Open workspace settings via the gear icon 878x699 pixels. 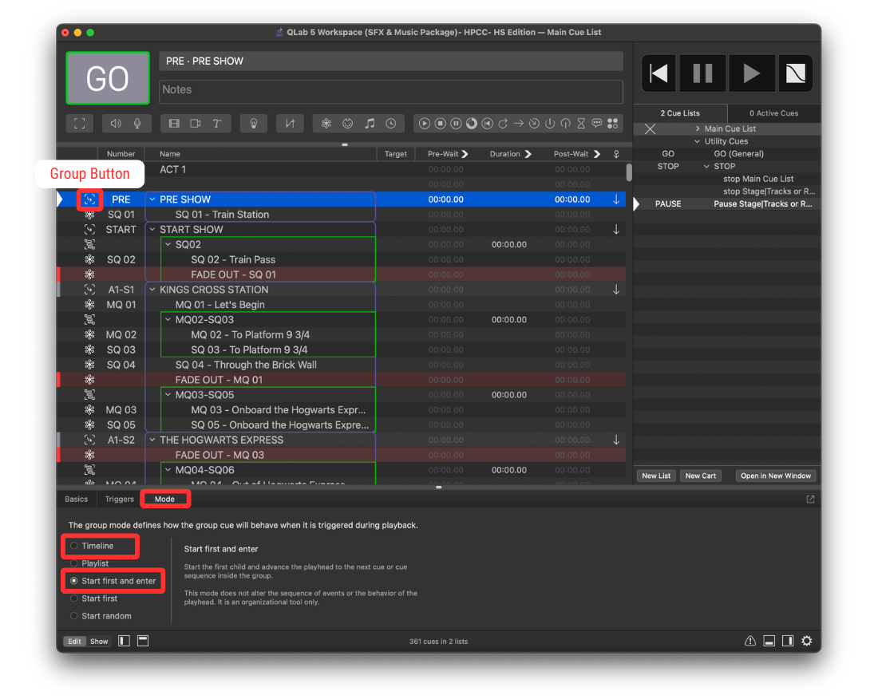point(807,641)
